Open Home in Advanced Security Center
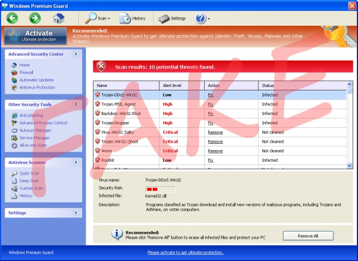This screenshot has height=261, width=358. click(25, 65)
